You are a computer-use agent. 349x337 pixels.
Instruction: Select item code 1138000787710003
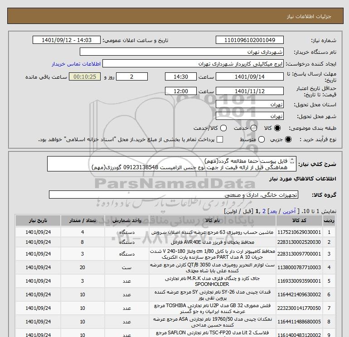click(x=299, y=267)
